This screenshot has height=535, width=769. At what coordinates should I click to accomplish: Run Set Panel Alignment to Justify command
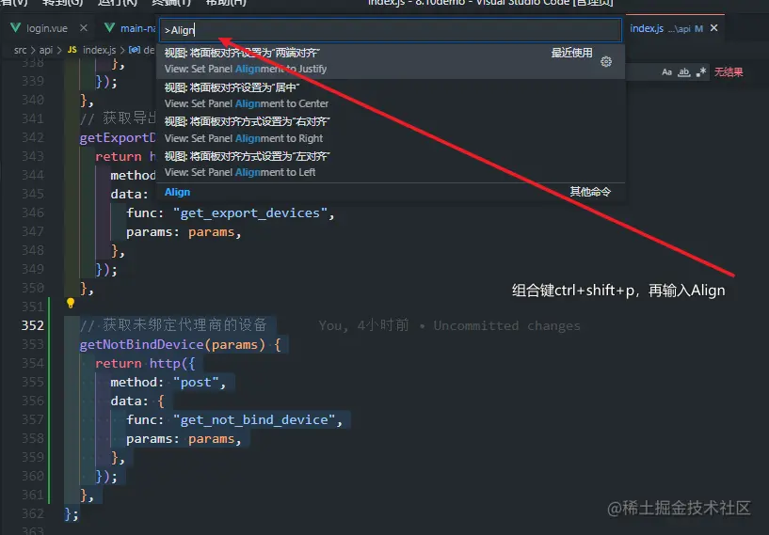(x=391, y=61)
